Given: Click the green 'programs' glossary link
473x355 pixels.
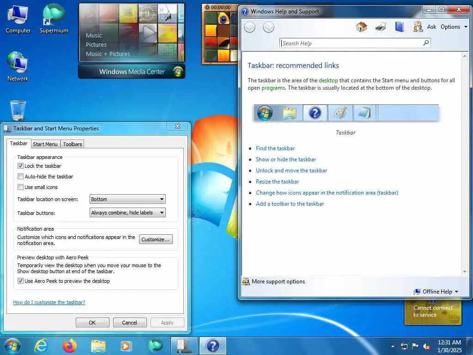Looking at the screenshot, I should click(273, 88).
